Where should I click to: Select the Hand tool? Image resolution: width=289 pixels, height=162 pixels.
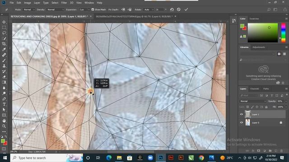pyautogui.click(x=4, y=121)
